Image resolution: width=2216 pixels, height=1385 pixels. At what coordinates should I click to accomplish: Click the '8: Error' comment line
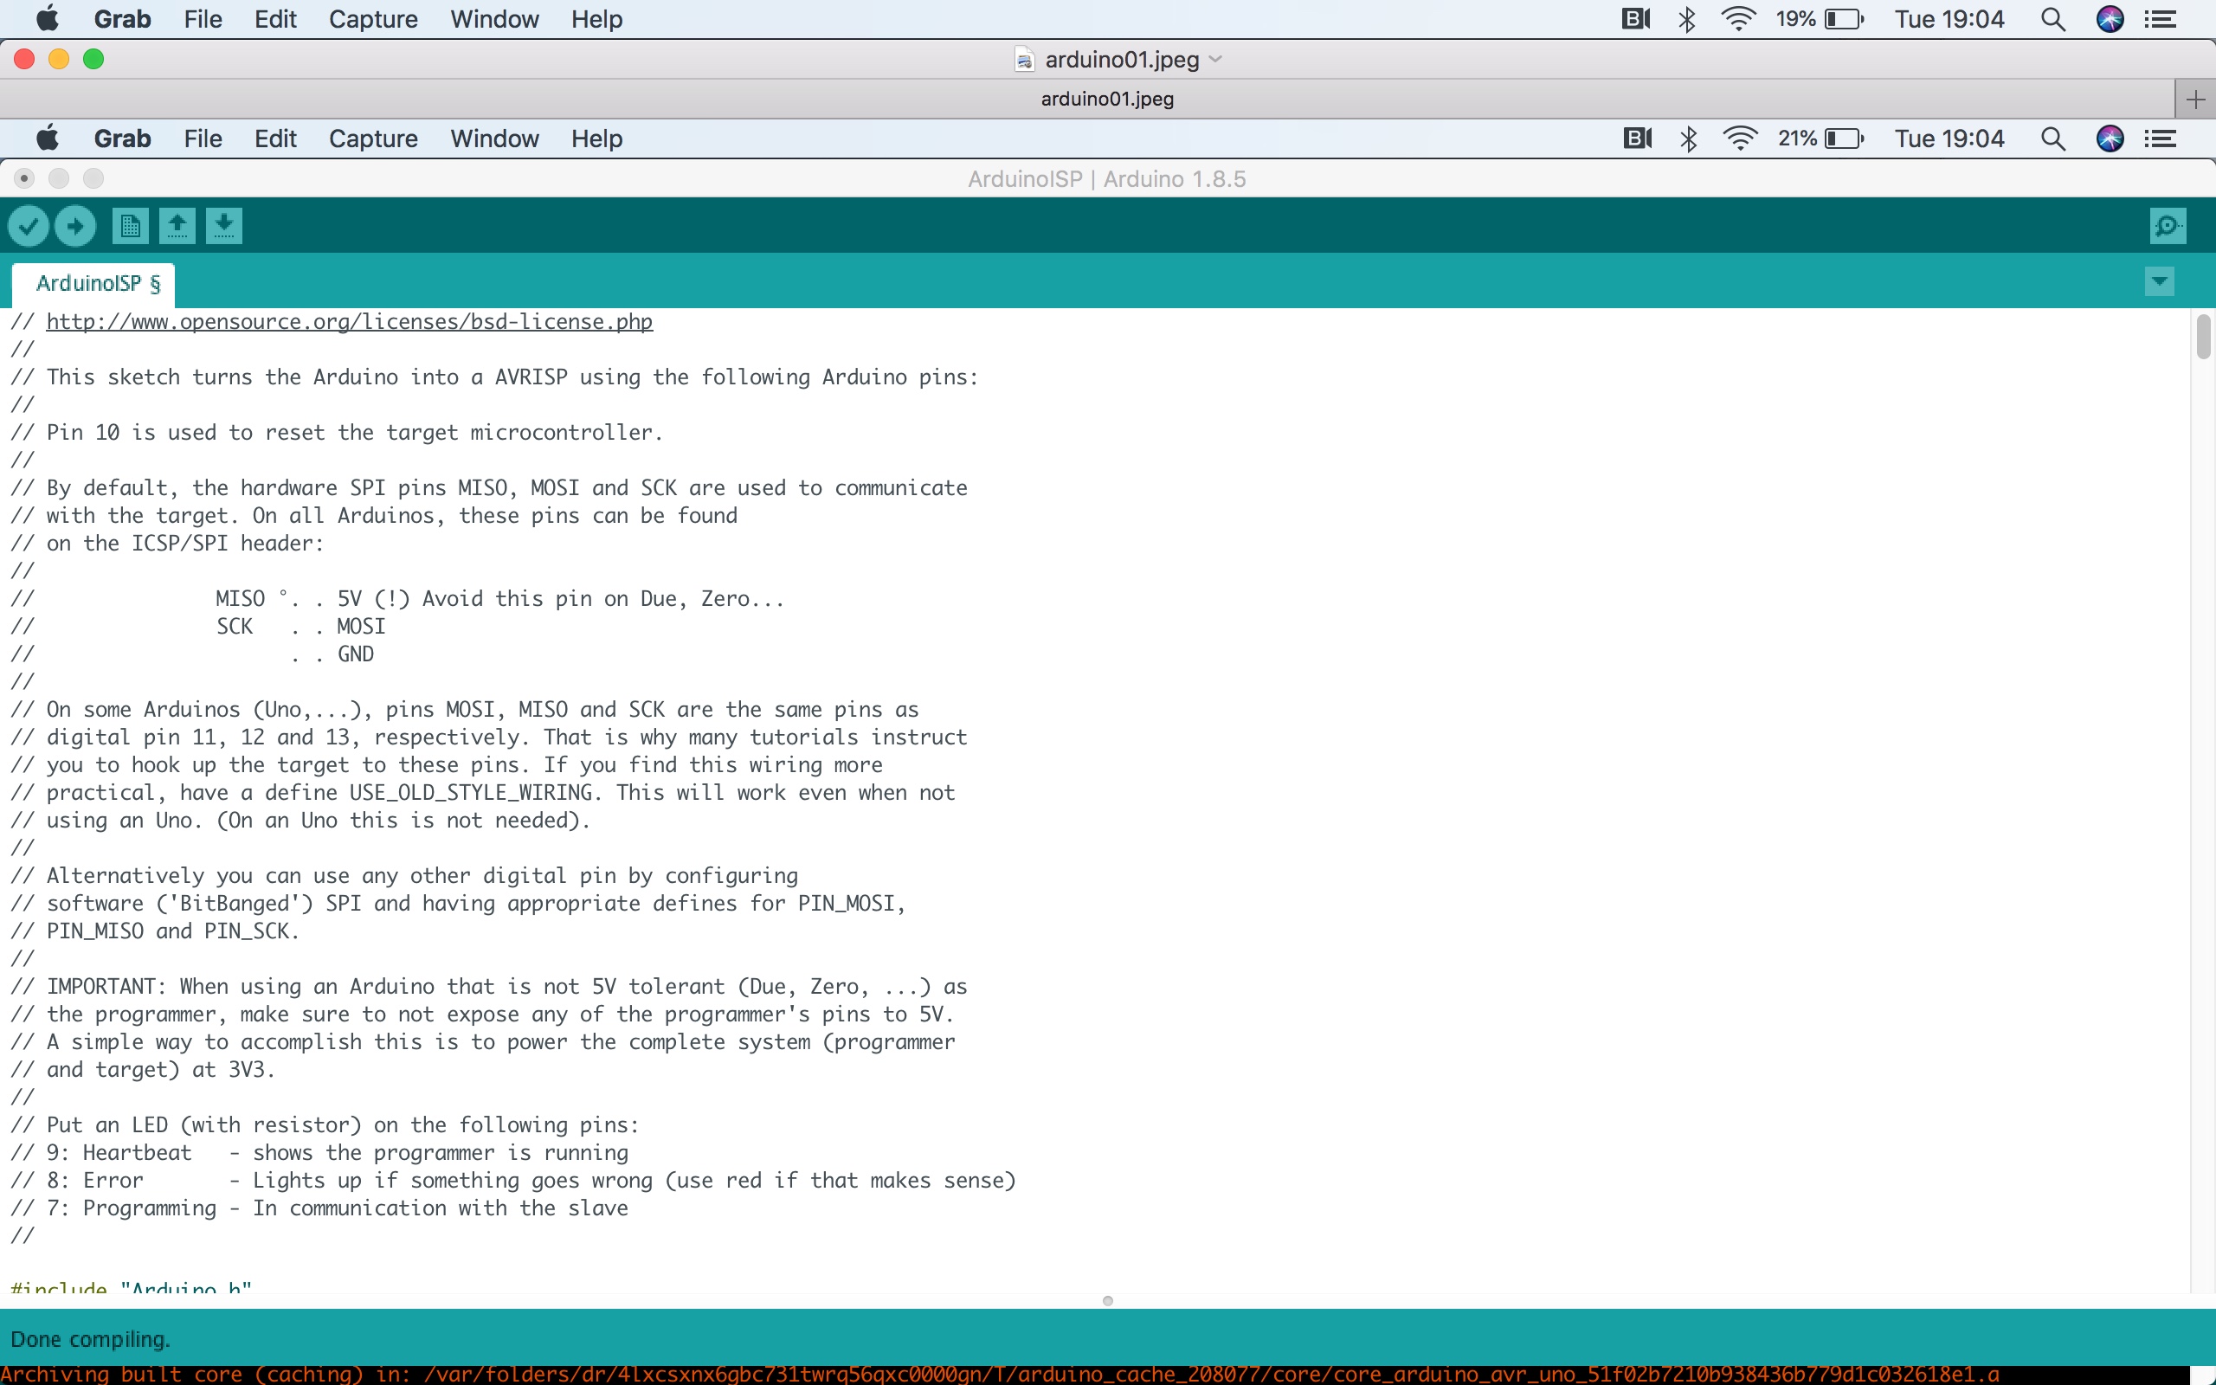click(513, 1180)
